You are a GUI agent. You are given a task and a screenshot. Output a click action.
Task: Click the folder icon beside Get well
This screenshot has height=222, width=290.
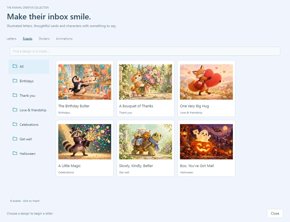[15, 139]
